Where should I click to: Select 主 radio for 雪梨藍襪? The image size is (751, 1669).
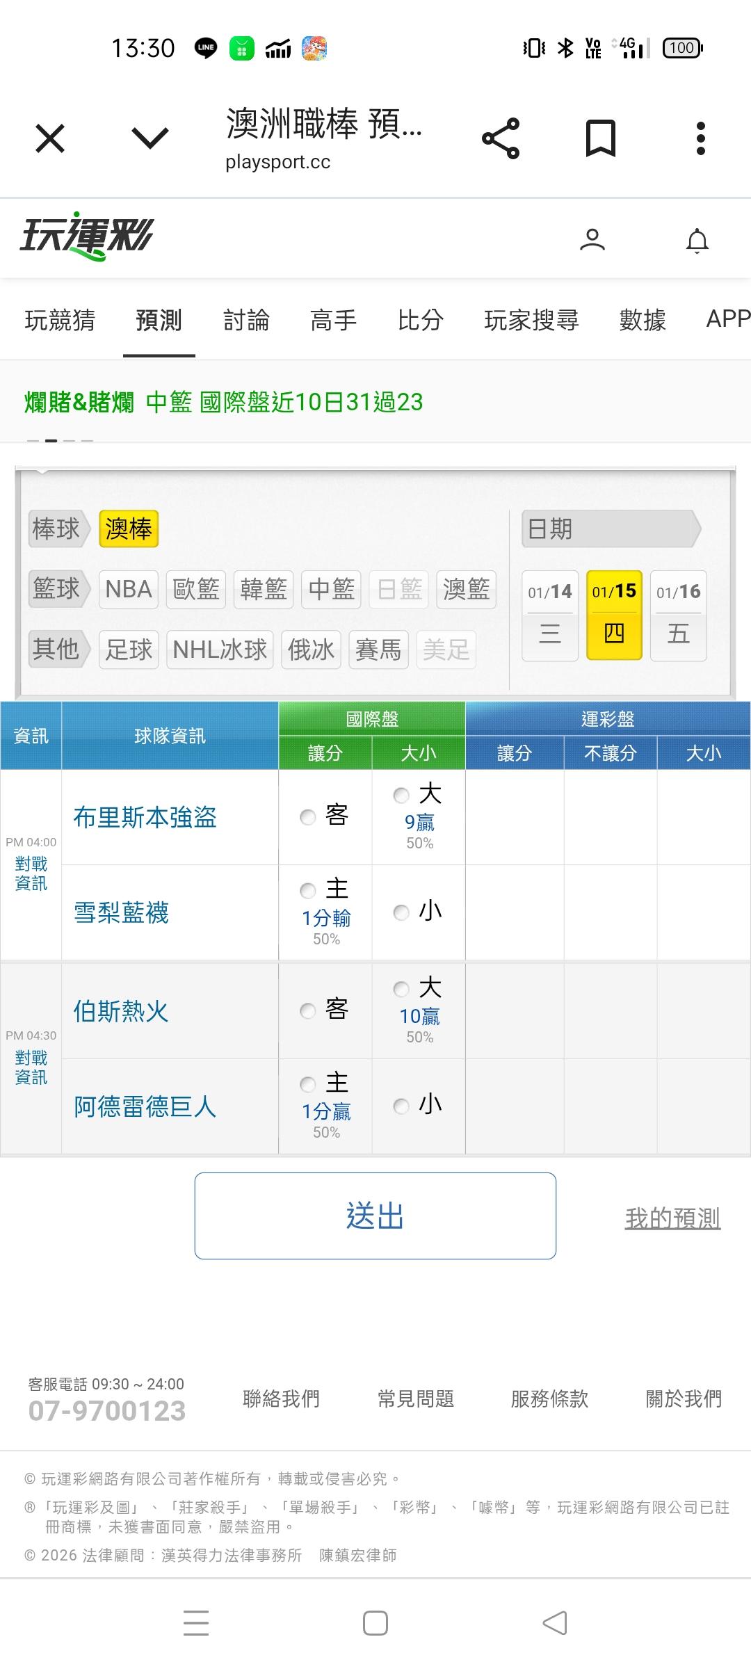pyautogui.click(x=308, y=890)
